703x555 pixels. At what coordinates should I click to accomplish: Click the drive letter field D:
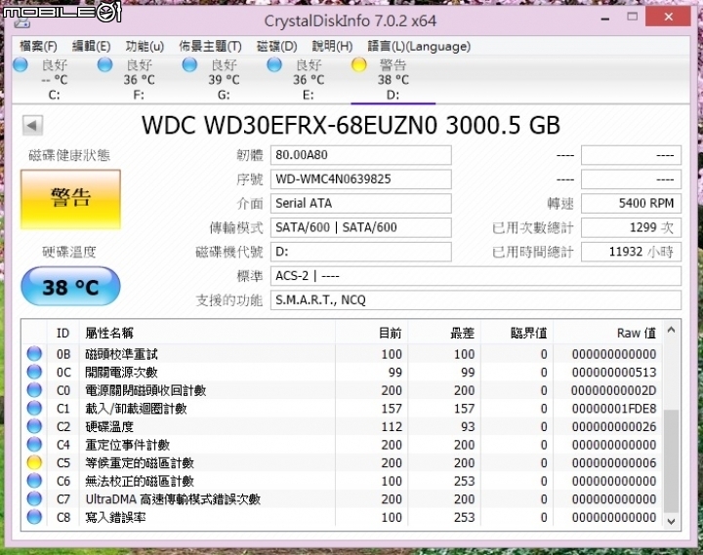tap(361, 252)
